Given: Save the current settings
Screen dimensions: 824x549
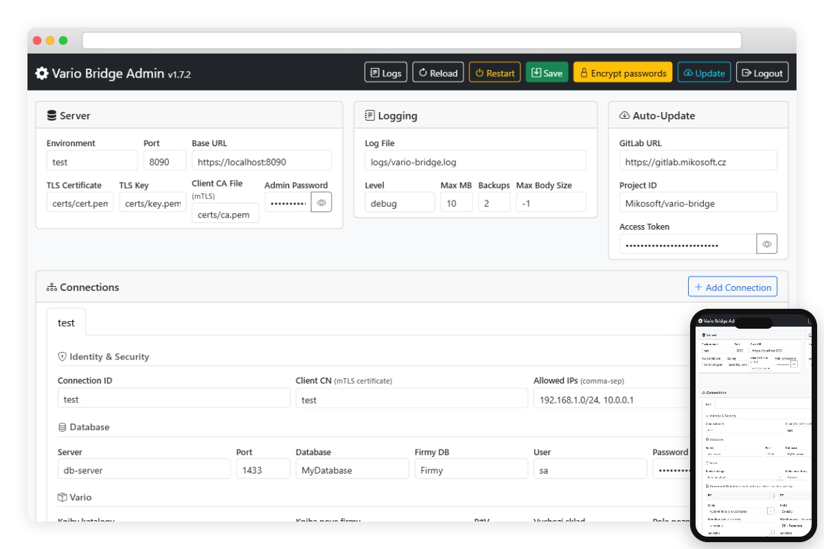Looking at the screenshot, I should (547, 73).
